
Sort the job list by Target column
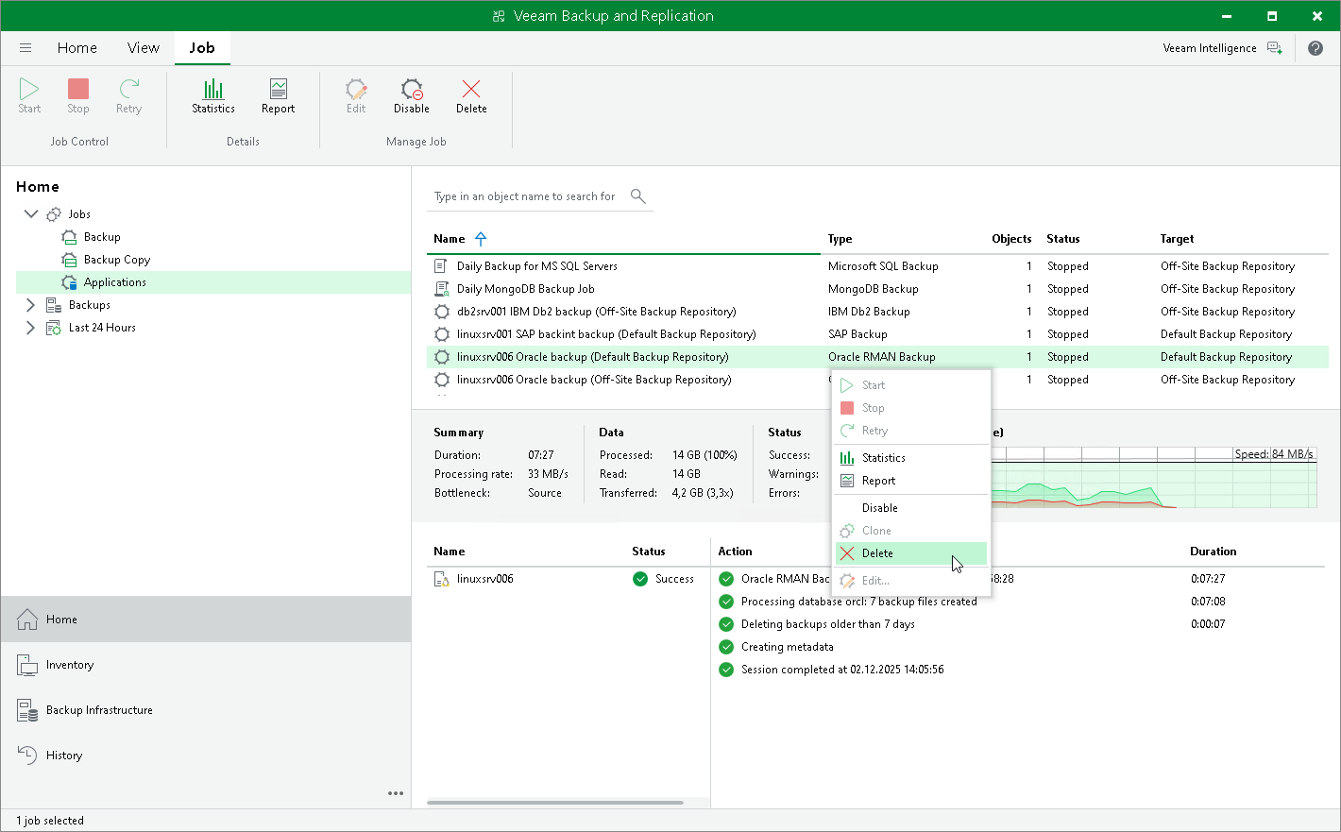point(1177,239)
